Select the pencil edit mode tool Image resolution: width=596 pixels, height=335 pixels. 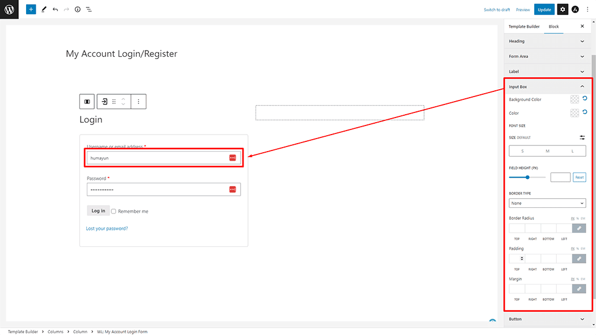coord(44,9)
